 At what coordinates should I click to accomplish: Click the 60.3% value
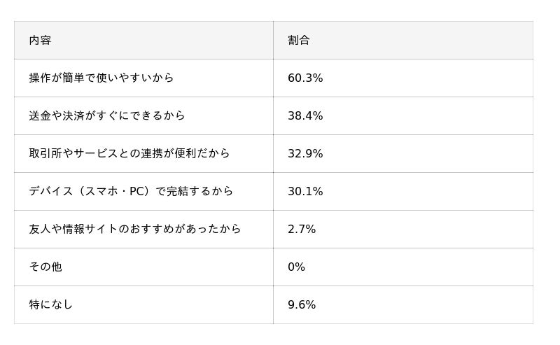(305, 78)
